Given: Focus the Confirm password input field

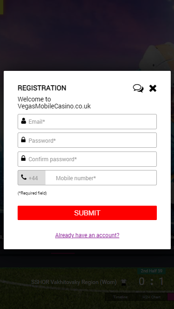Looking at the screenshot, I should (x=87, y=159).
